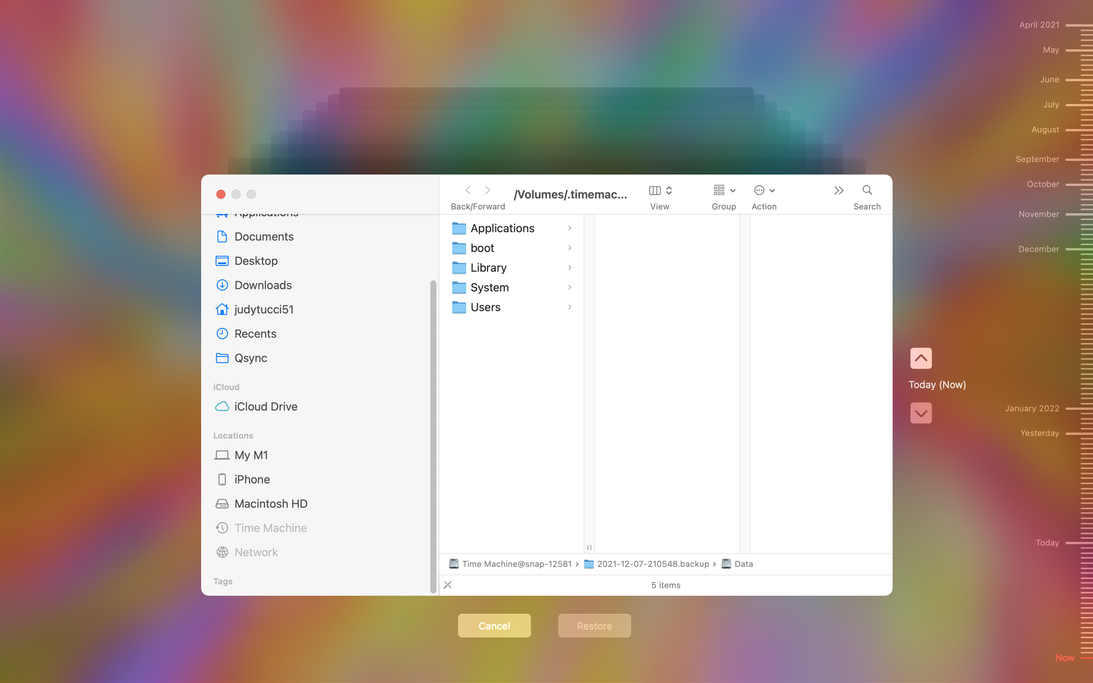Select the judytucci51 home folder

[264, 309]
